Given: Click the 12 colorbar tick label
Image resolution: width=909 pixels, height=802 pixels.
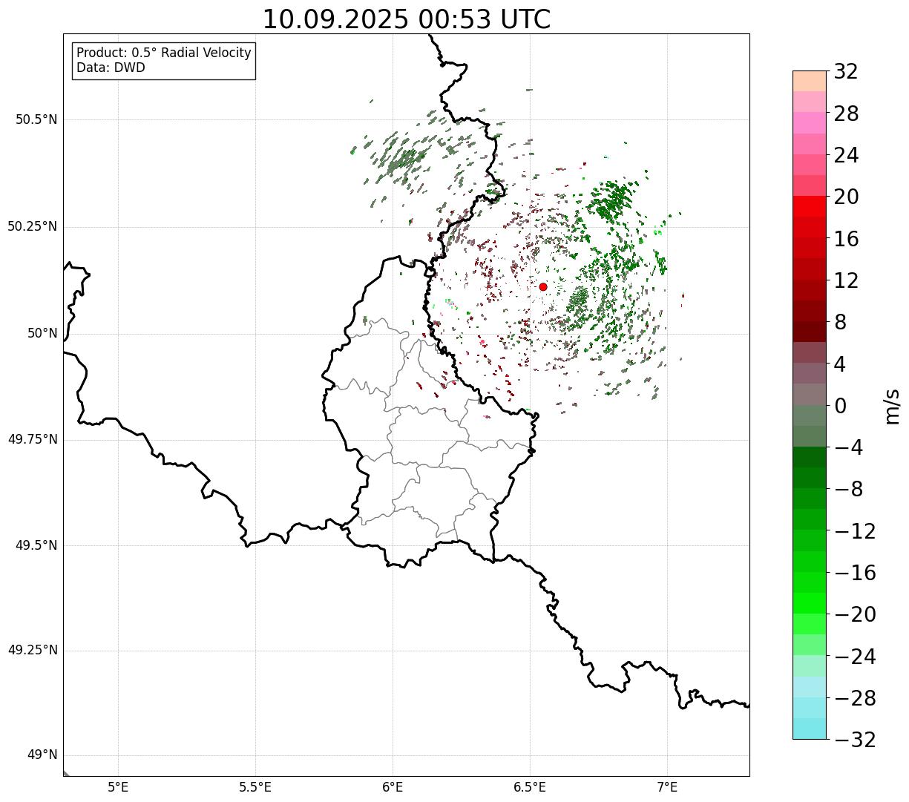Looking at the screenshot, I should point(846,281).
